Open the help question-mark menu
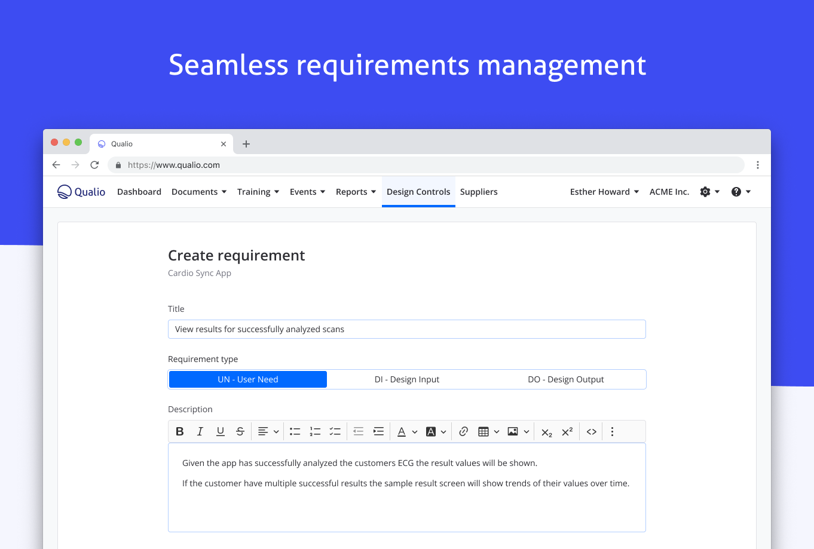The image size is (814, 549). tap(741, 192)
